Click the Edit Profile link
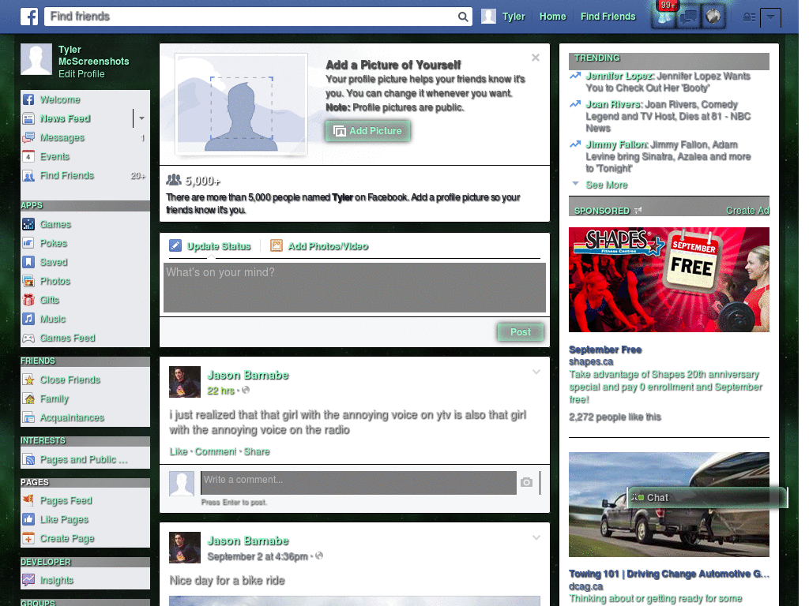Viewport: 809px width, 606px height. tap(81, 73)
